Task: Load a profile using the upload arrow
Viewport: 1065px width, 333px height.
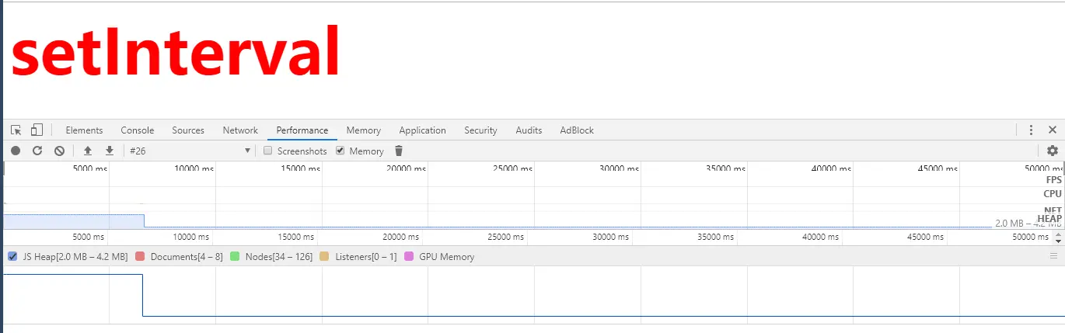Action: click(x=88, y=151)
